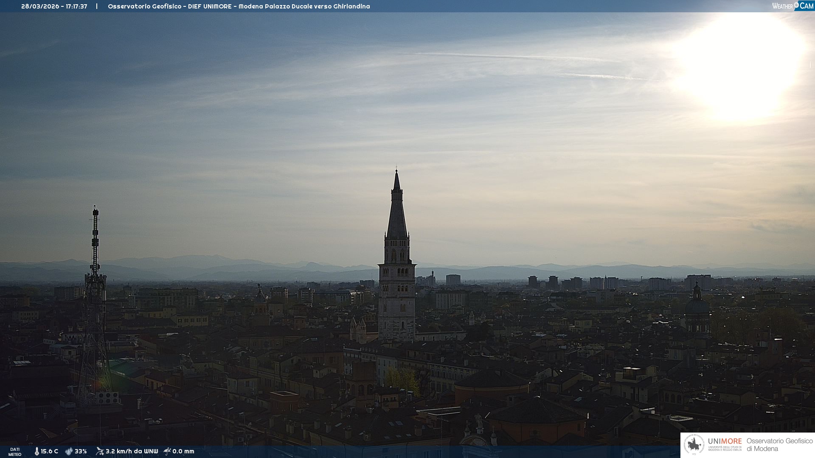
Task: Click the DATI METEO label
Action: 15,452
